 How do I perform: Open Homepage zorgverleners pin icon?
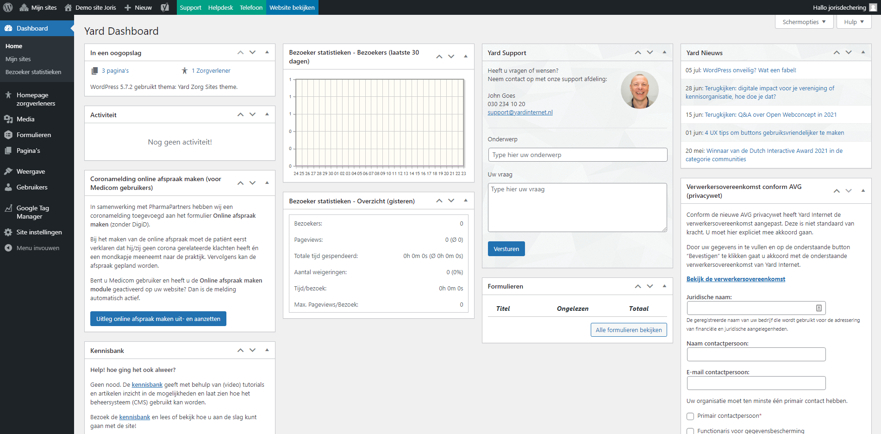click(x=8, y=95)
